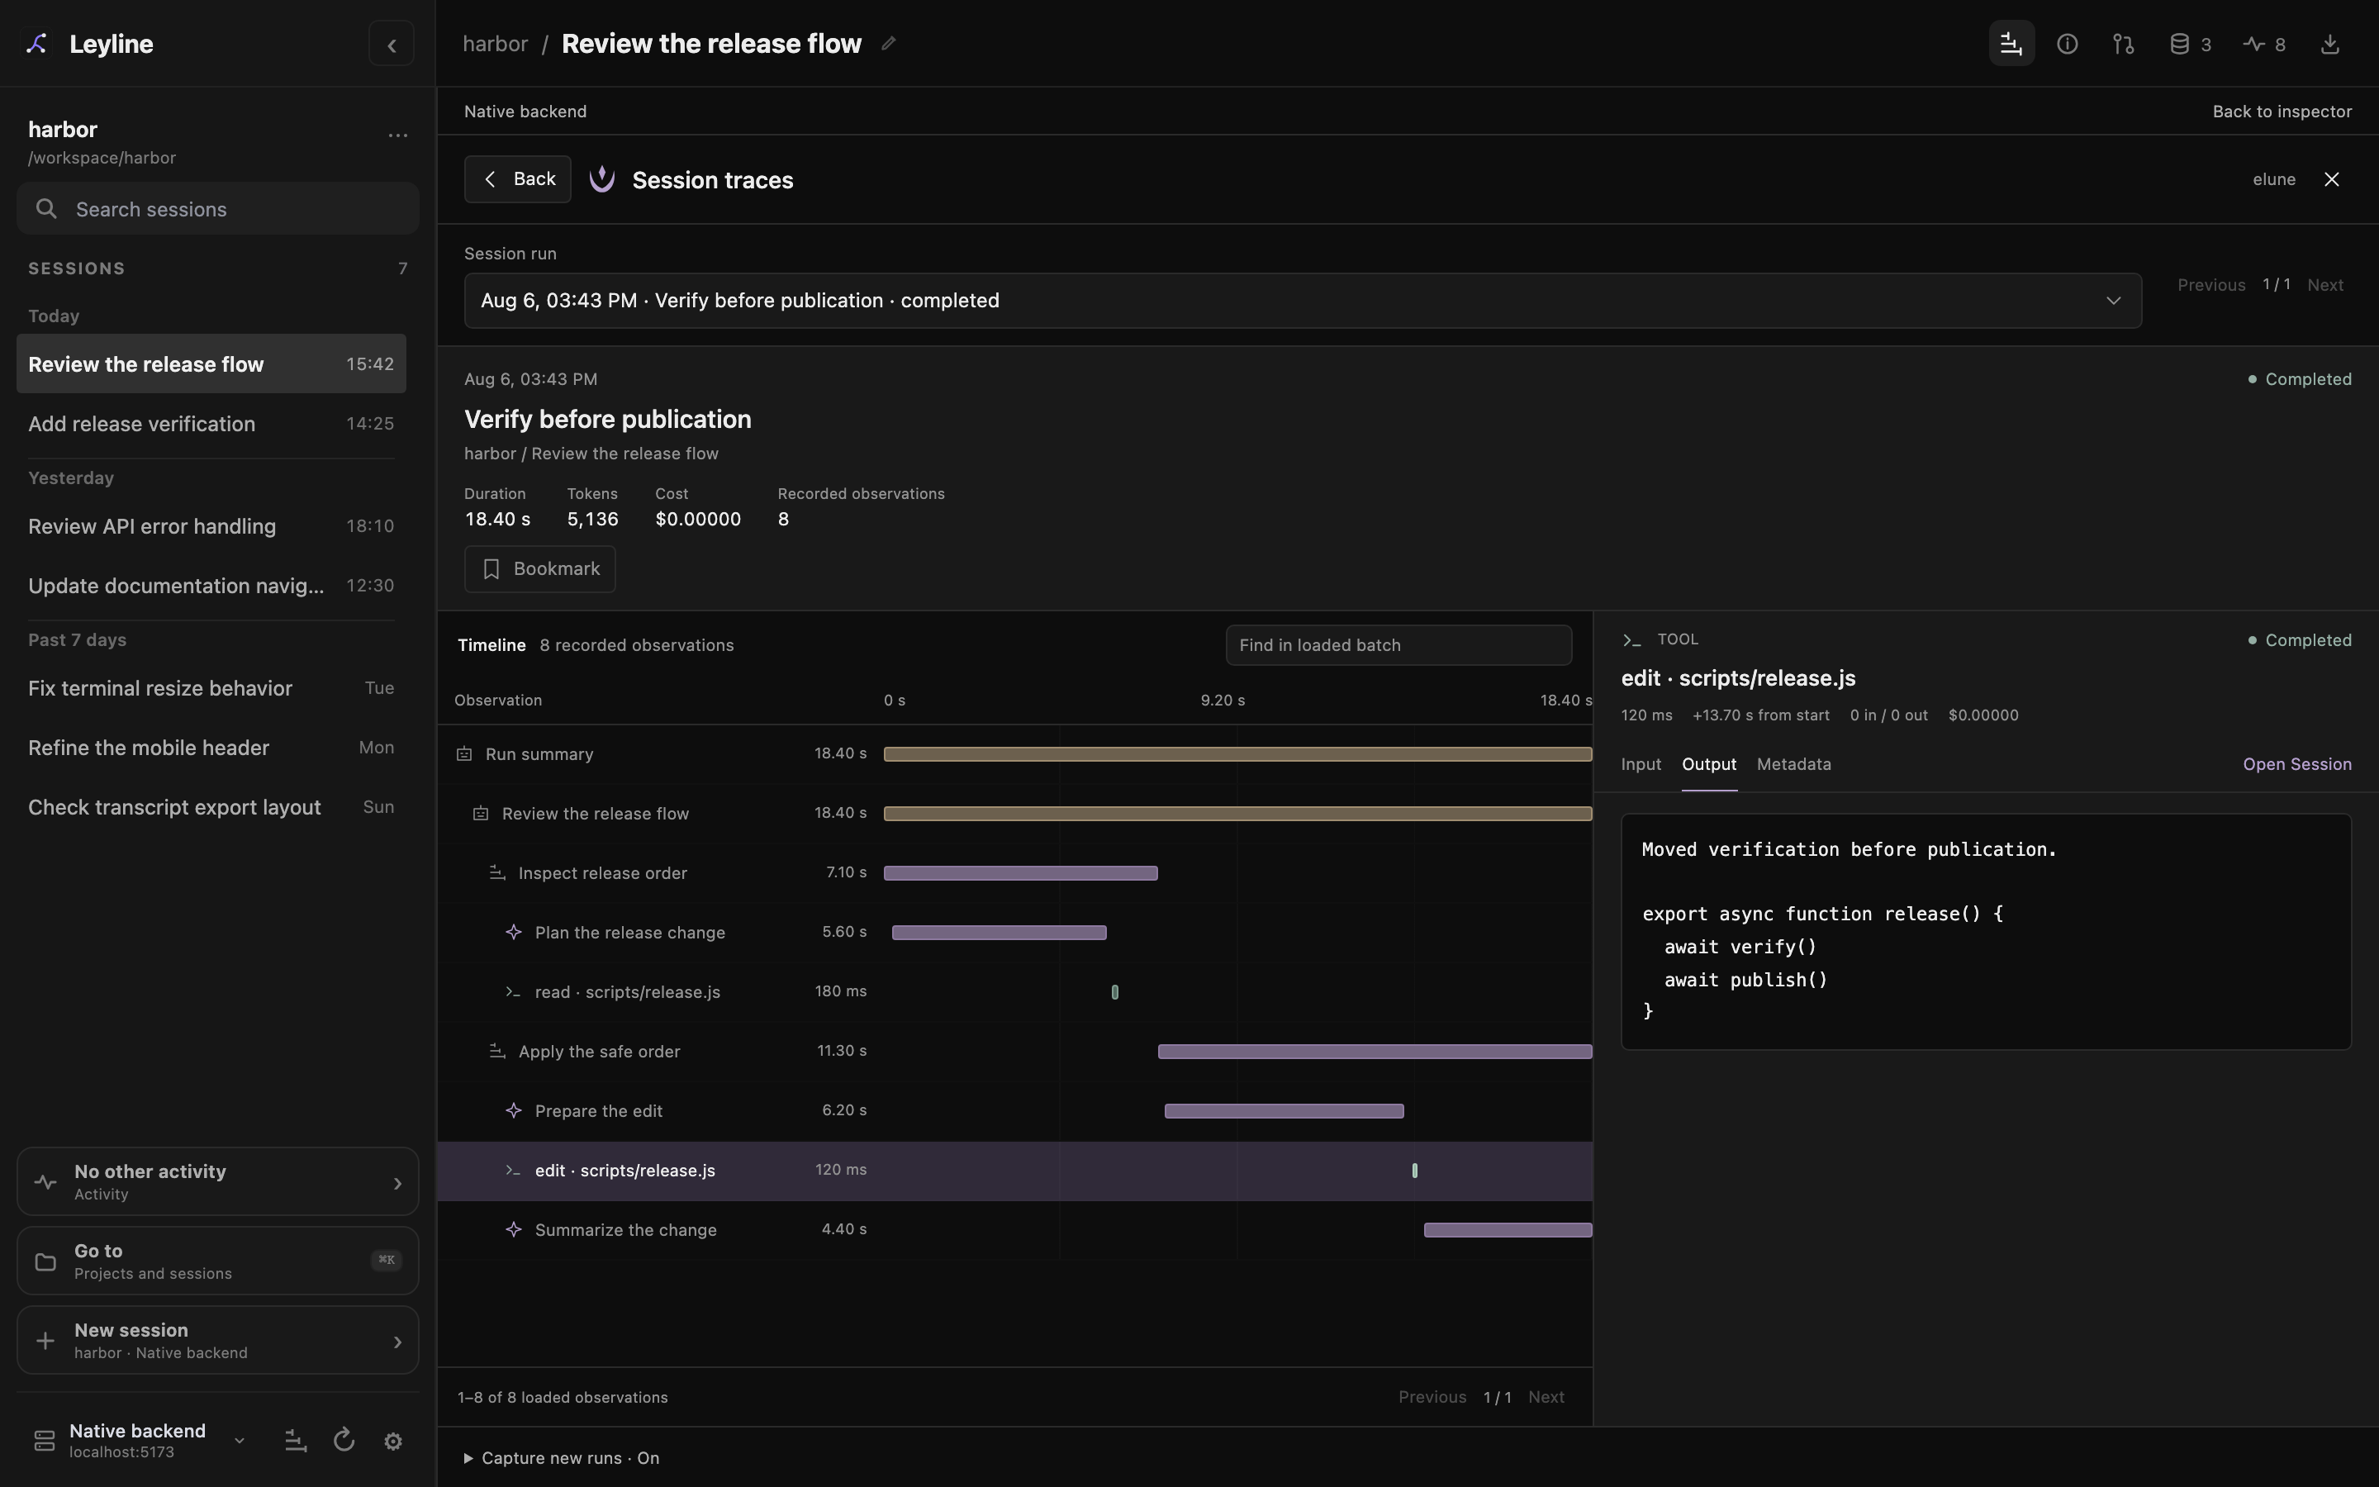Click the Run summary row icon
The height and width of the screenshot is (1487, 2379).
[464, 754]
